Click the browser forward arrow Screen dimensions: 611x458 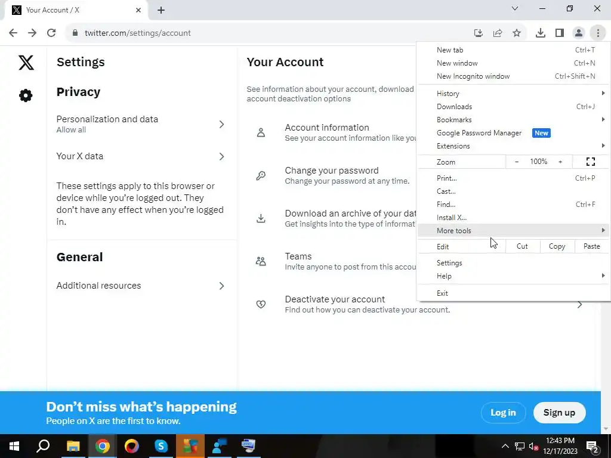click(x=32, y=33)
